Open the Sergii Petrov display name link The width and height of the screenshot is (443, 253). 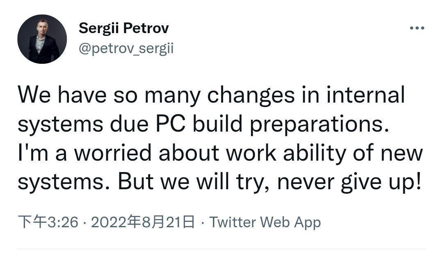pos(123,28)
